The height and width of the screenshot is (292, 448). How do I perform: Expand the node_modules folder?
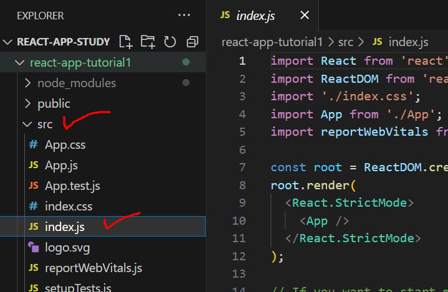[x=27, y=83]
